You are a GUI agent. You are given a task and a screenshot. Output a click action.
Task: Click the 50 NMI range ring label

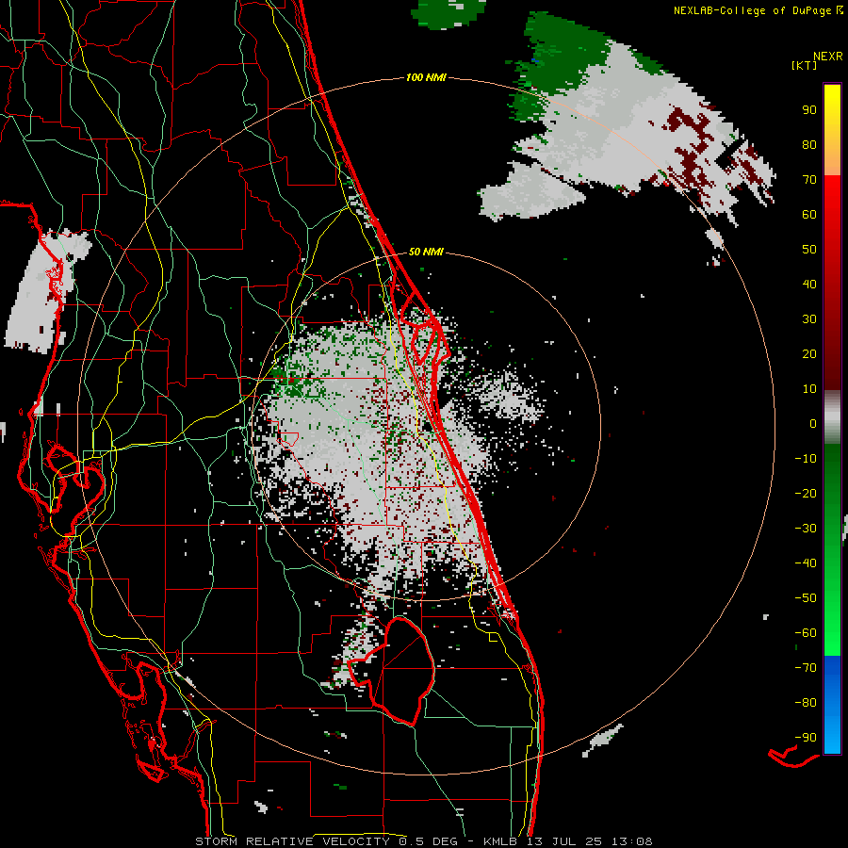pos(426,252)
